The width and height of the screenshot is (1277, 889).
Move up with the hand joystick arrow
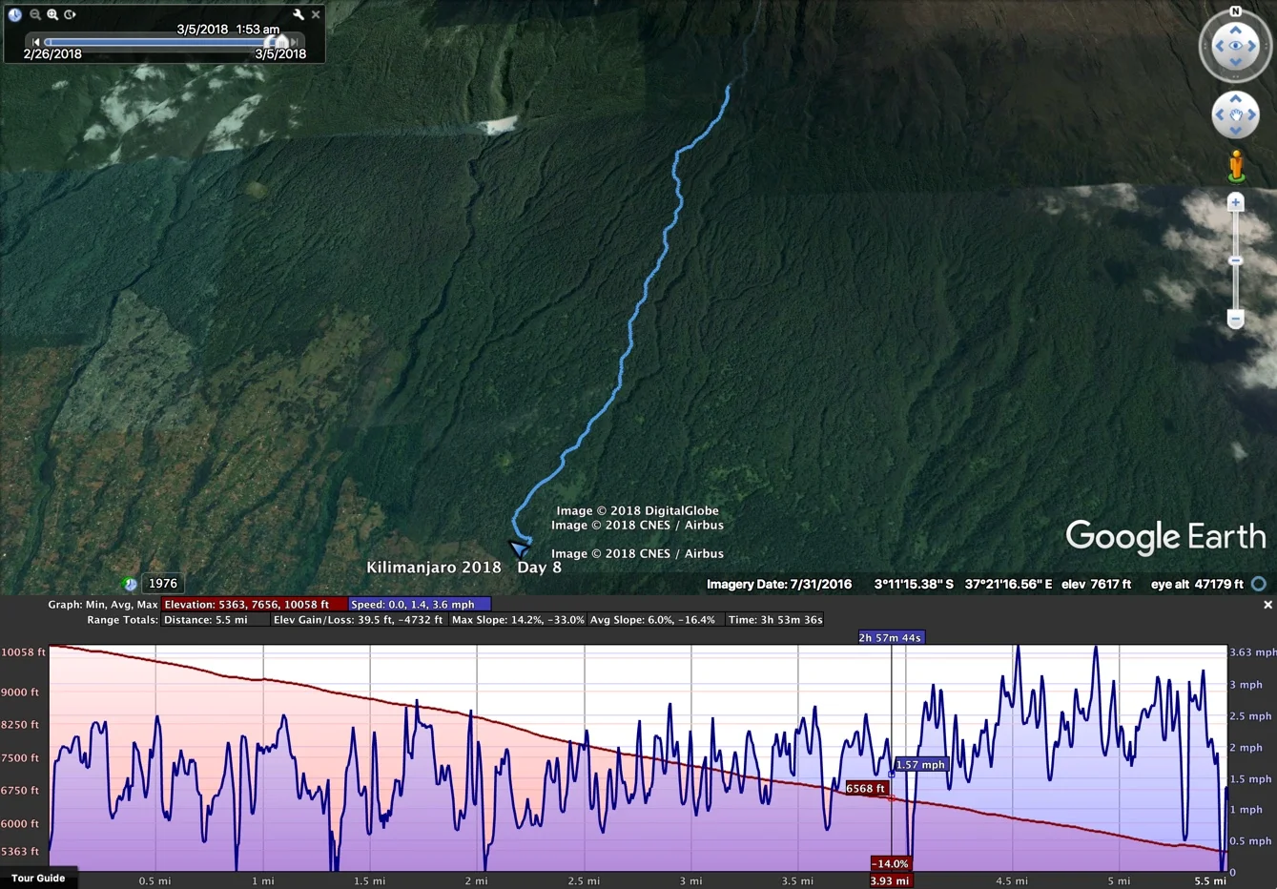click(x=1236, y=98)
